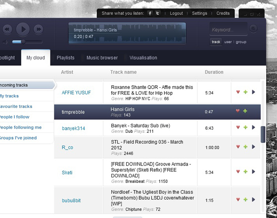Sort by Artist column header
The height and width of the screenshot is (218, 277).
coord(67,72)
